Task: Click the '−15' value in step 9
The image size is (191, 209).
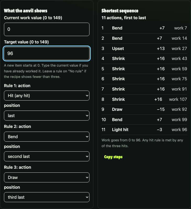Action: pyautogui.click(x=161, y=109)
